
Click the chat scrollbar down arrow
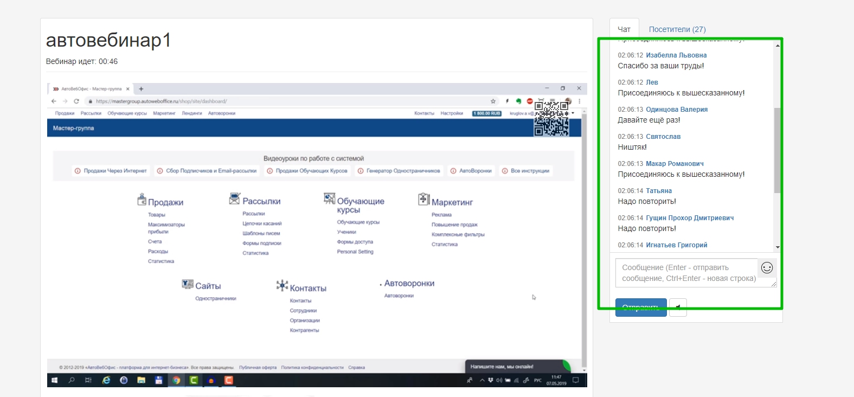(778, 247)
